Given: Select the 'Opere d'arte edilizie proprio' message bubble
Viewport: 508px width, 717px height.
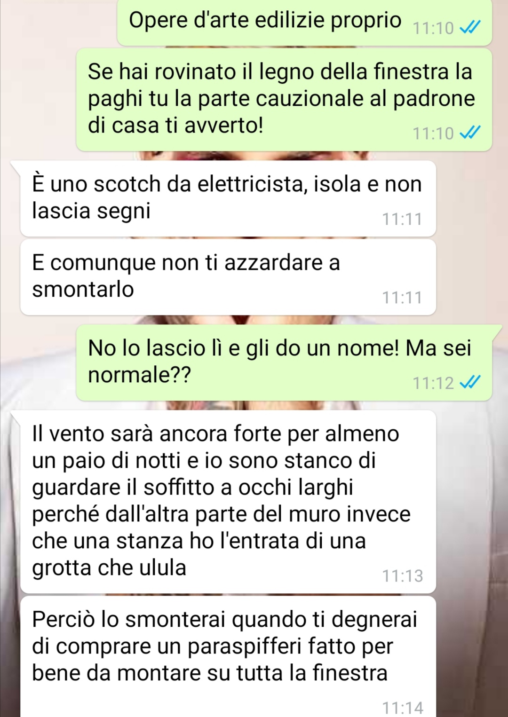Looking at the screenshot, I should [304, 23].
